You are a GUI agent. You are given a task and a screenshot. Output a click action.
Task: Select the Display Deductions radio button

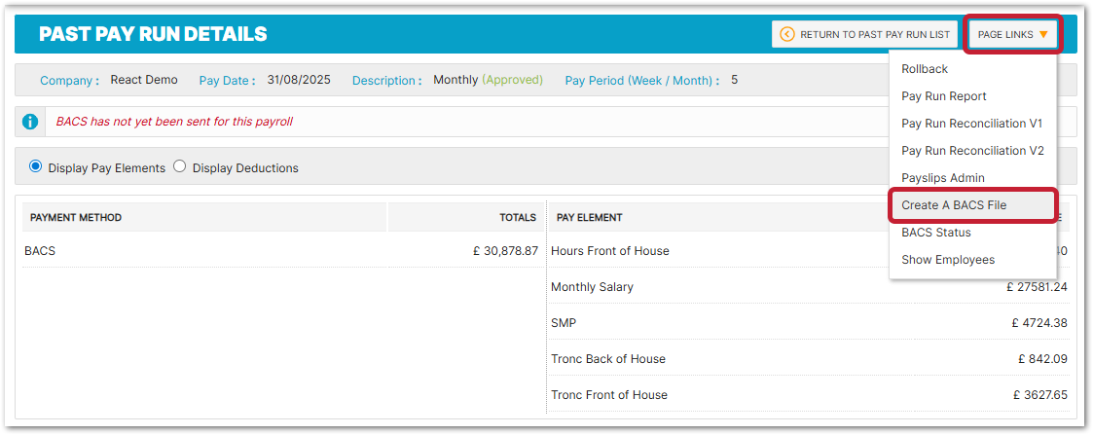[x=179, y=167]
